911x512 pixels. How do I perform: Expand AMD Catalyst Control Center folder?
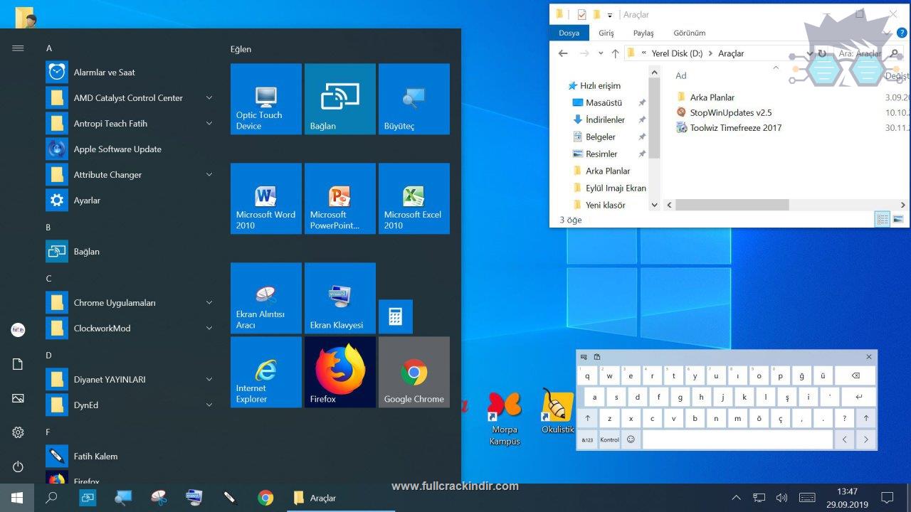209,97
